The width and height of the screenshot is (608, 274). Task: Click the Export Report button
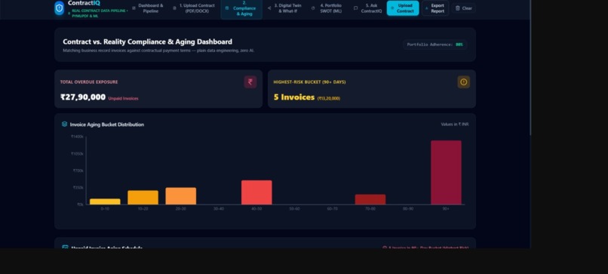[435, 8]
